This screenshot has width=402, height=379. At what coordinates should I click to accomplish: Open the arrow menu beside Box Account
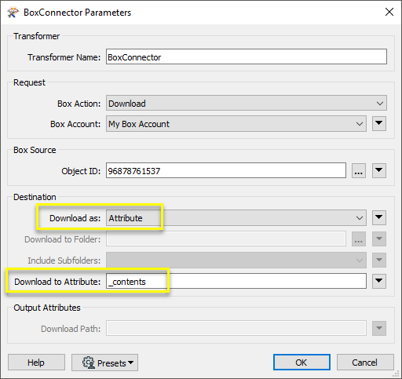point(379,123)
